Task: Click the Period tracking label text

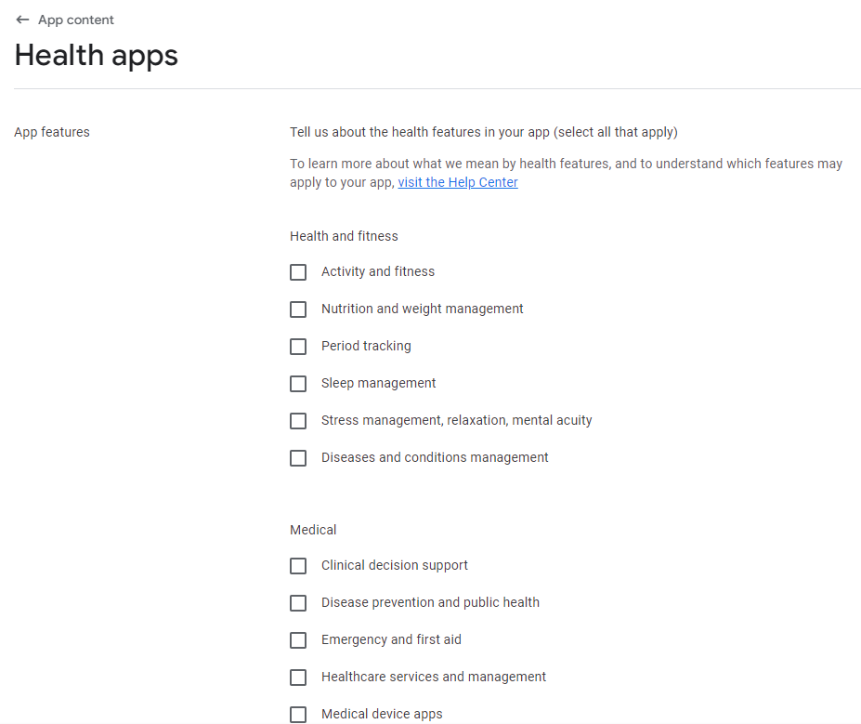Action: 366,346
